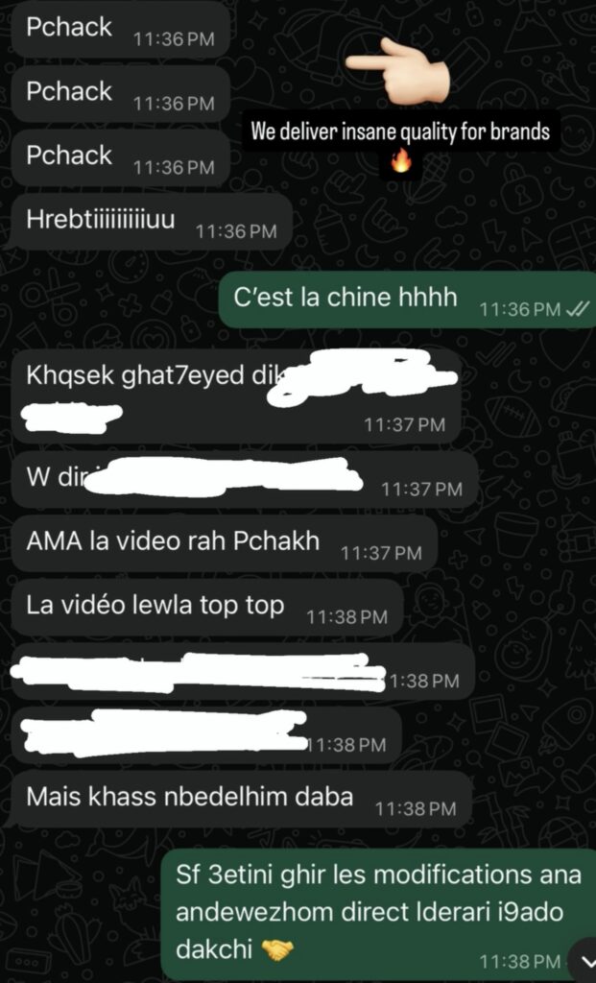Image resolution: width=596 pixels, height=983 pixels.
Task: Tap the La vidéo lewla top top message
Action: pos(206,608)
